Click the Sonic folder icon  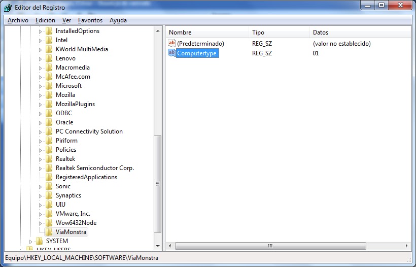click(49, 186)
